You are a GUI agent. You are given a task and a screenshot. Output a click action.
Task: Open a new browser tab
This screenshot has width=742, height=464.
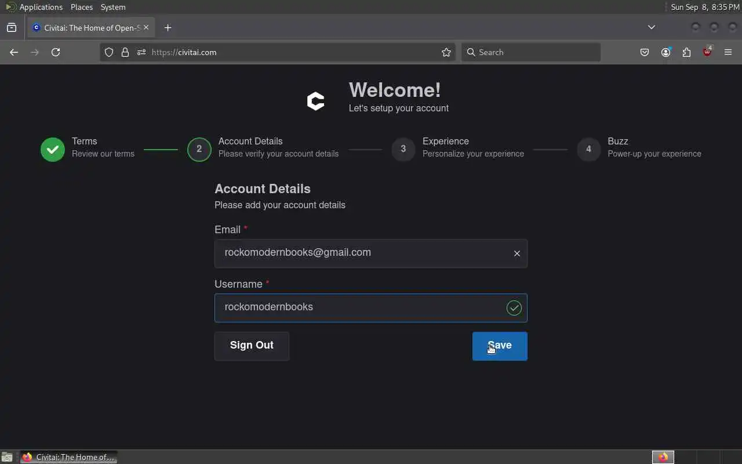[168, 27]
